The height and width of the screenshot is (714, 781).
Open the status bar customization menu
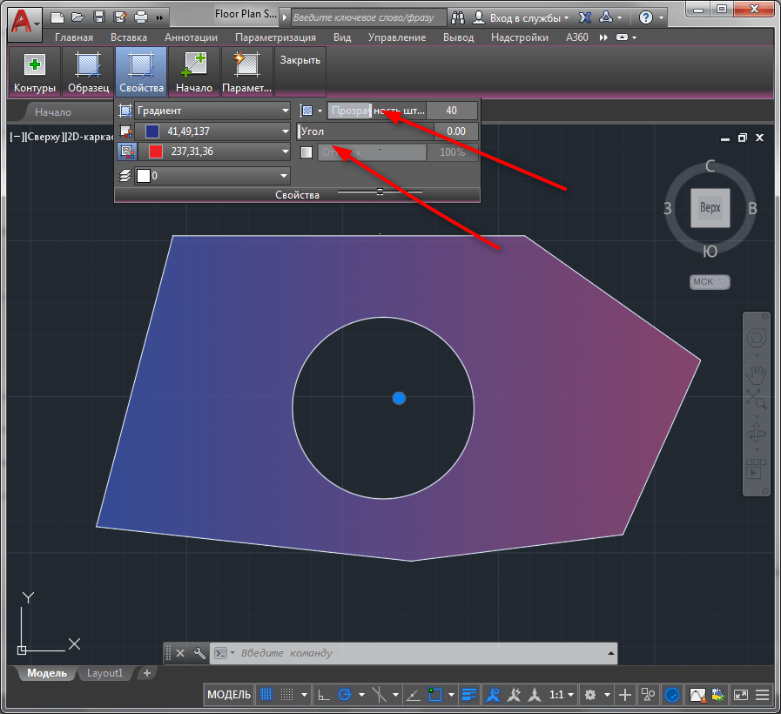[762, 695]
